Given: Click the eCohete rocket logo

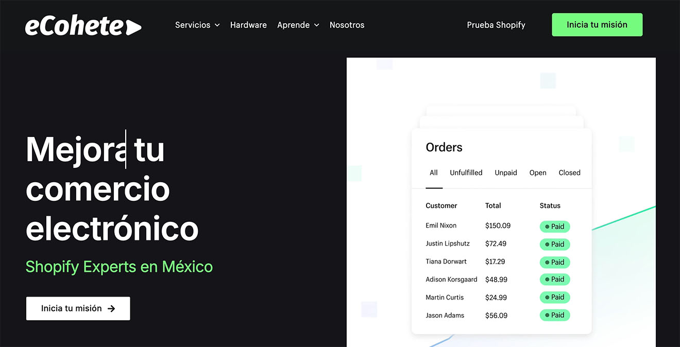Looking at the screenshot, I should pos(83,26).
